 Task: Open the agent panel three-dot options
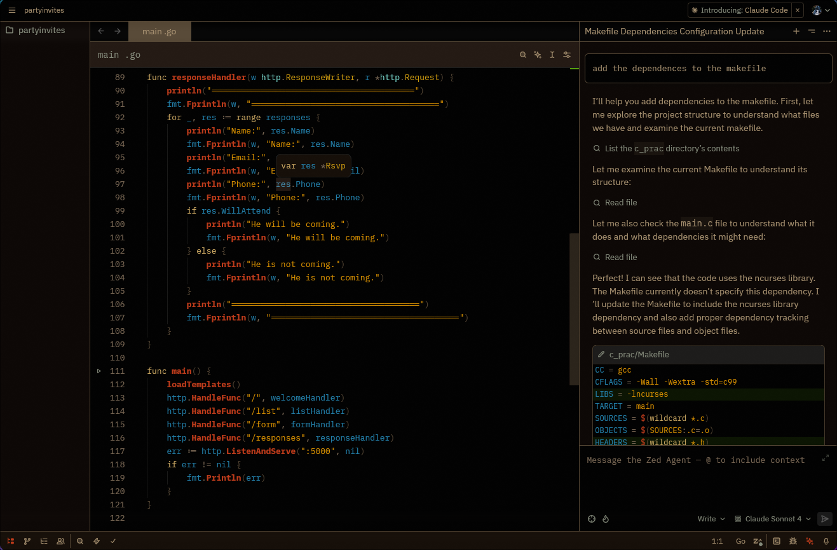pos(827,31)
